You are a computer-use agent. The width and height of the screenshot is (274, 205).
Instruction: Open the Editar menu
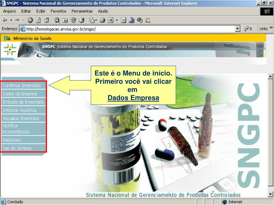[26, 11]
